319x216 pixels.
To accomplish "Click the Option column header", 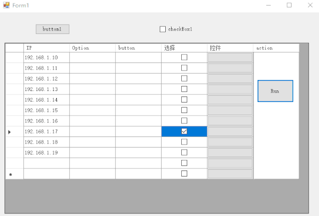I will click(x=92, y=48).
